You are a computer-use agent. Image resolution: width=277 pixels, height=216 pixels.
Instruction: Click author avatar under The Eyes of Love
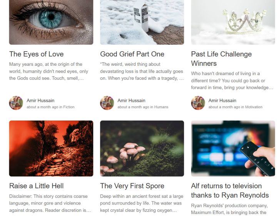click(16, 103)
